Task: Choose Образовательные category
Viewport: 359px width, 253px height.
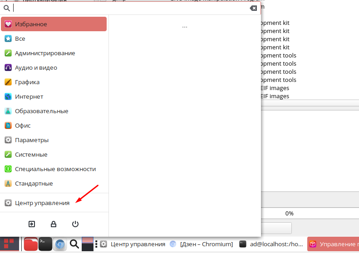Action: pyautogui.click(x=54, y=111)
